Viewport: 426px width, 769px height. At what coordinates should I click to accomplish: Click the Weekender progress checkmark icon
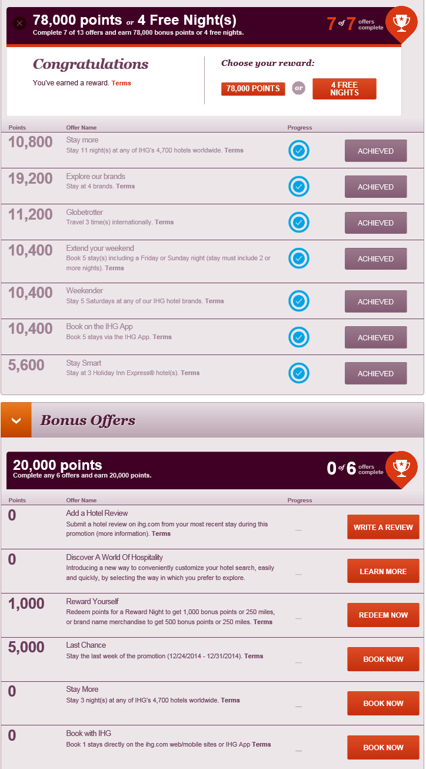coord(299,301)
